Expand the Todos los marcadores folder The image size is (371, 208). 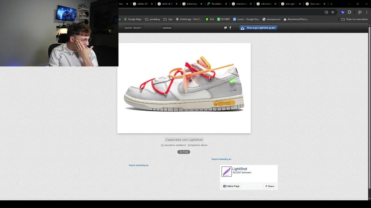[x=355, y=19]
